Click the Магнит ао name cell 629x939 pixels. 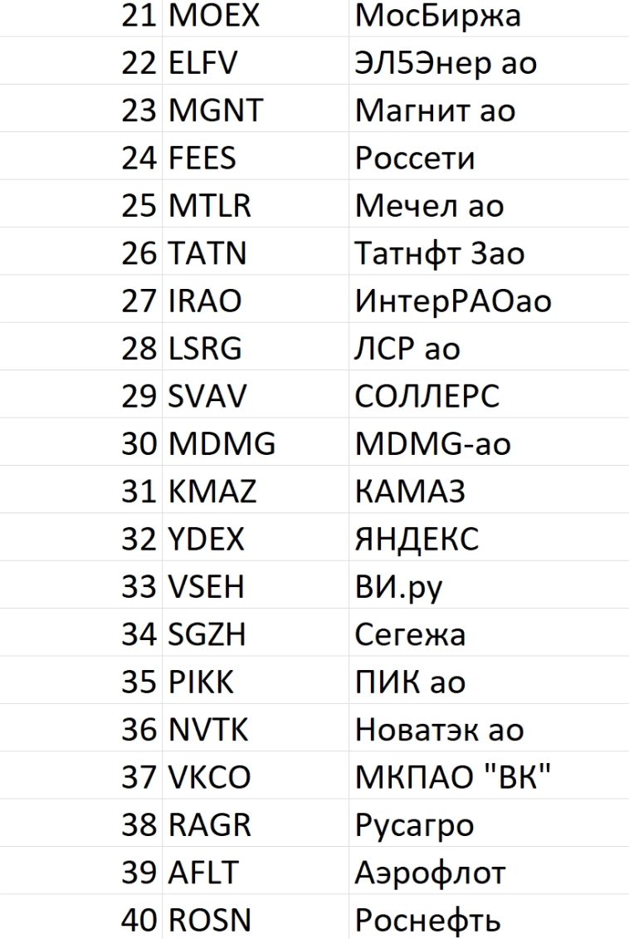pyautogui.click(x=435, y=110)
